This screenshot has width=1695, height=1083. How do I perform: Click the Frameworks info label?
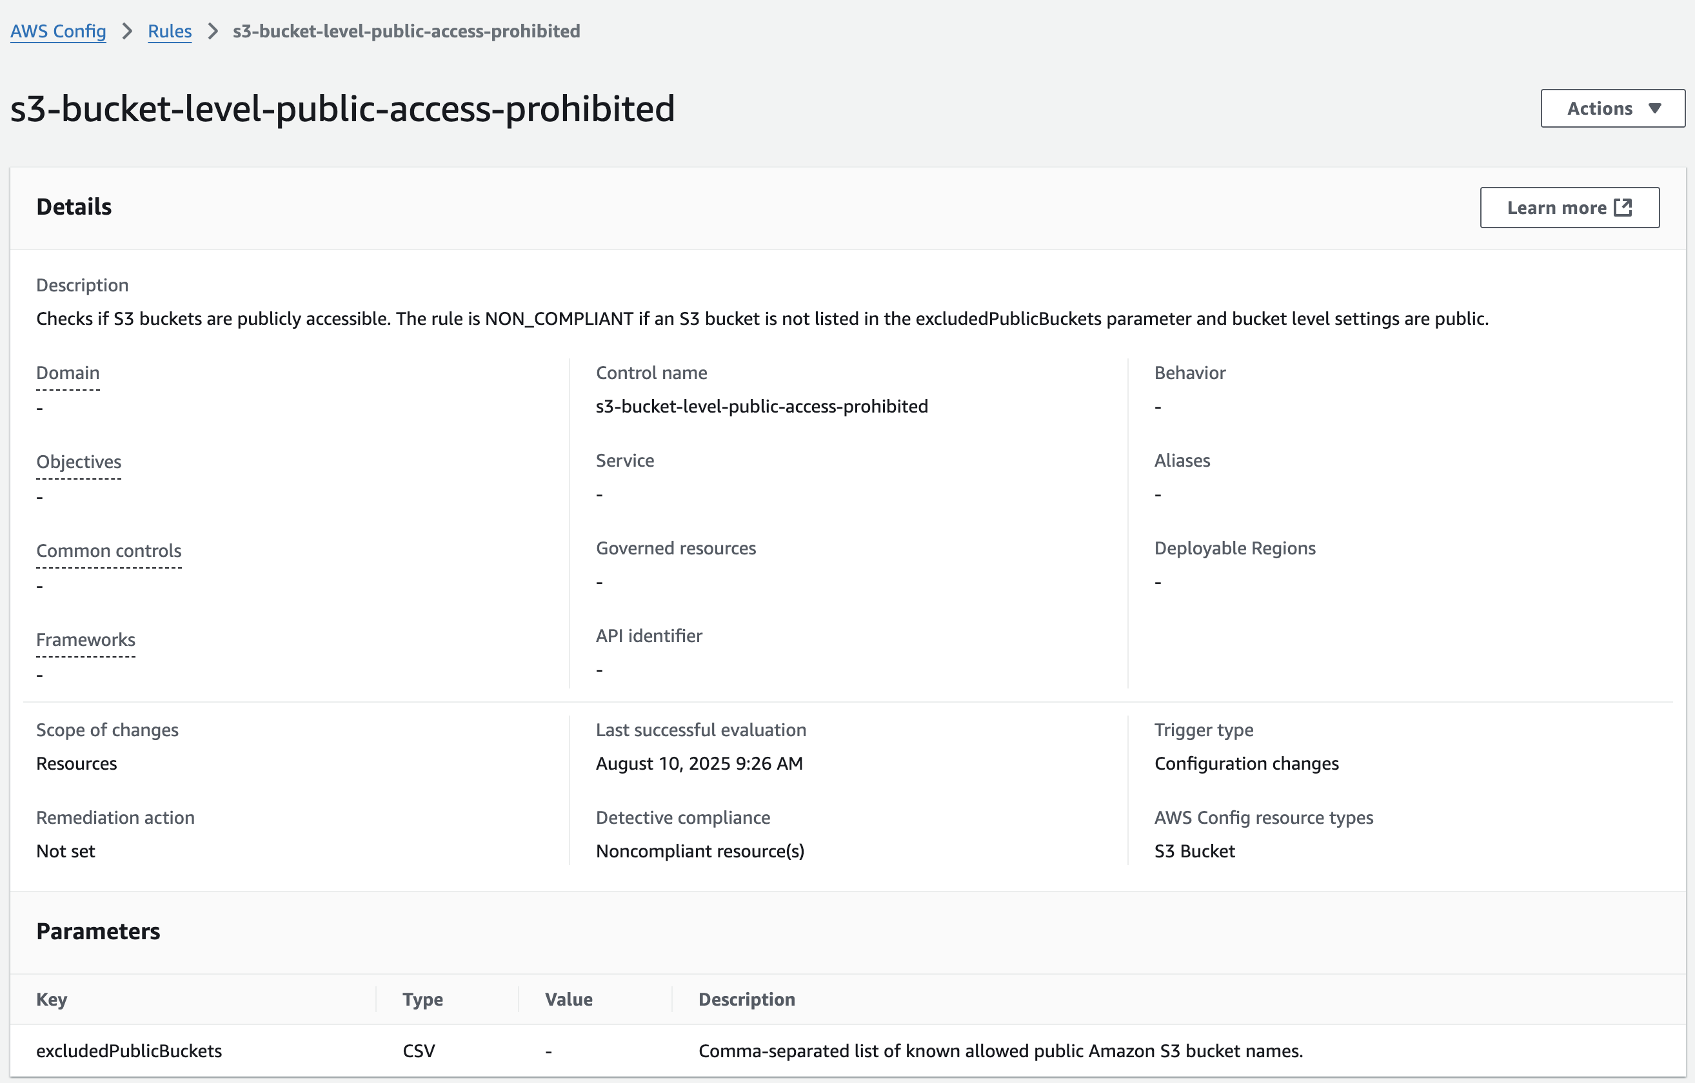point(86,639)
